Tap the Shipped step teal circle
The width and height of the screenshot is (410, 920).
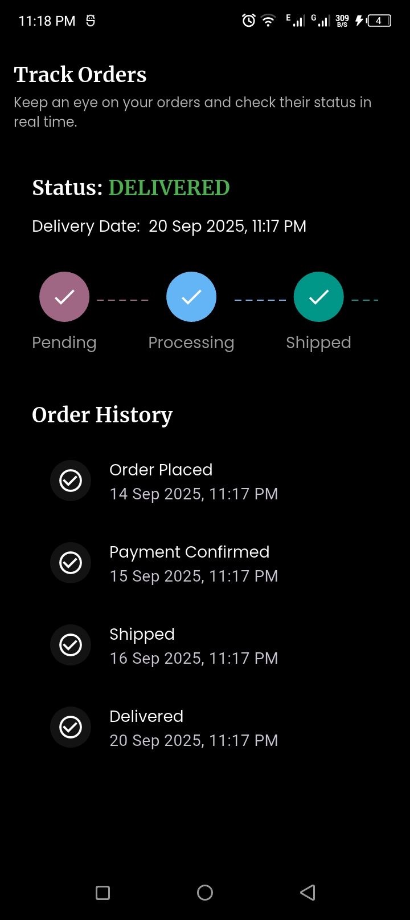pos(318,297)
